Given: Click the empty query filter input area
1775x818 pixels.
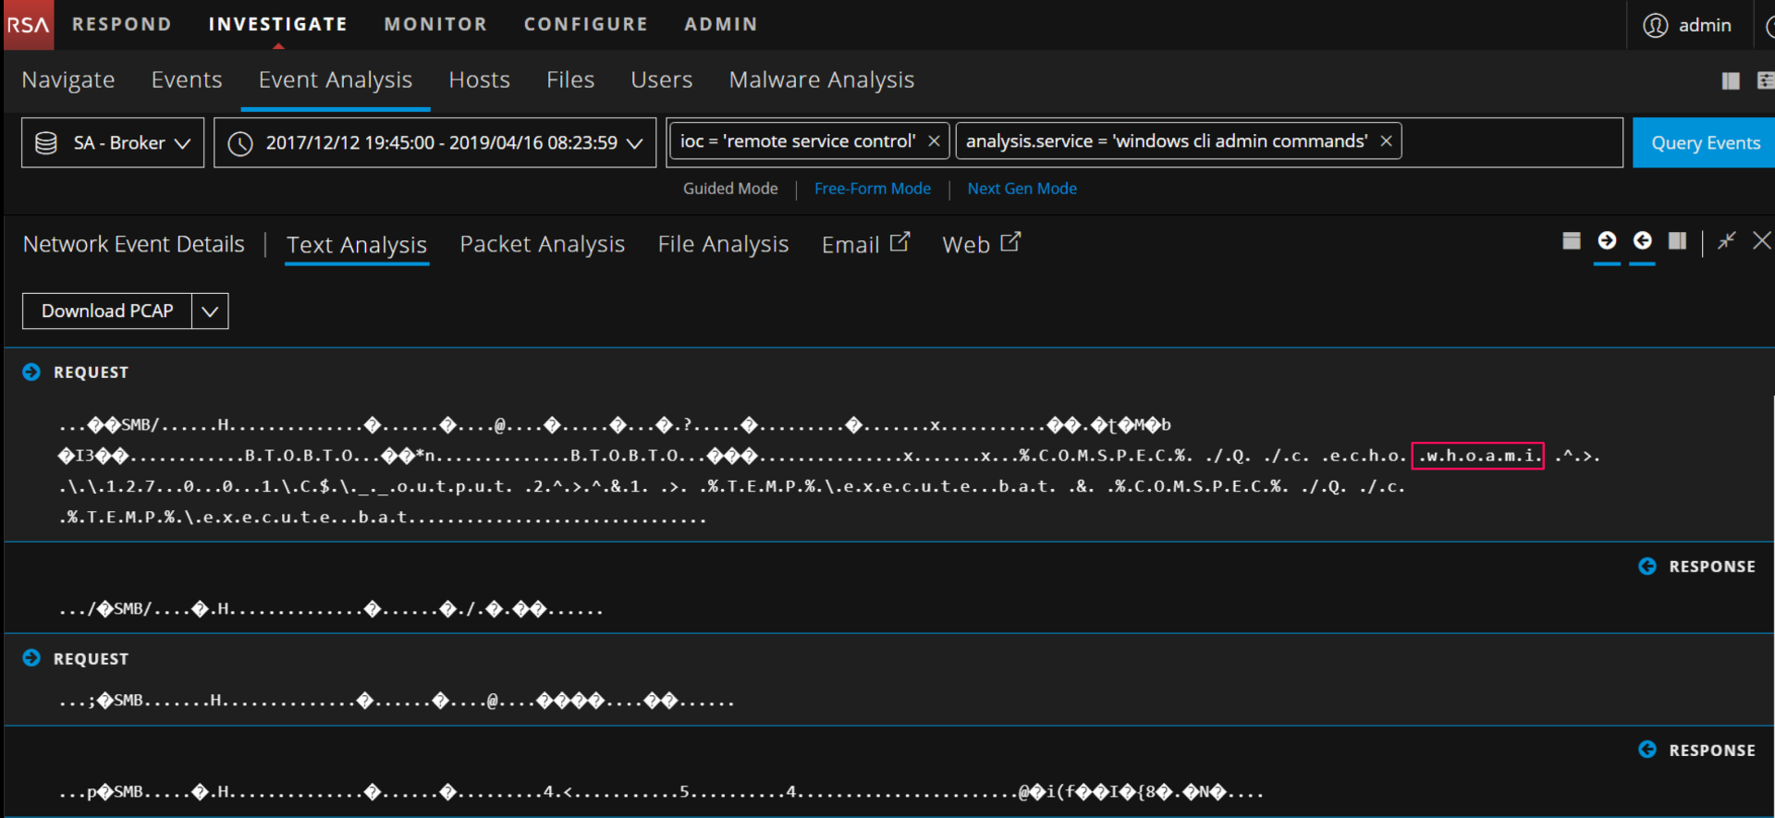Looking at the screenshot, I should click(x=1511, y=142).
